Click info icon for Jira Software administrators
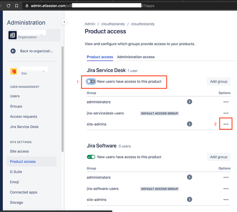The image size is (237, 212). 189,177
